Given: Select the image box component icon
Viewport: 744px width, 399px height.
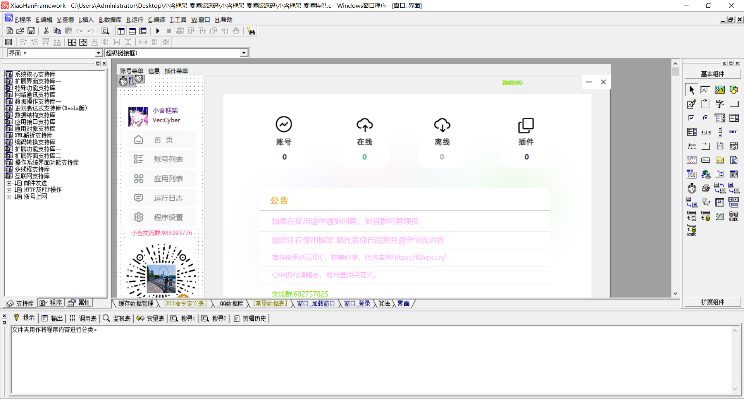Looking at the screenshot, I should tap(720, 90).
